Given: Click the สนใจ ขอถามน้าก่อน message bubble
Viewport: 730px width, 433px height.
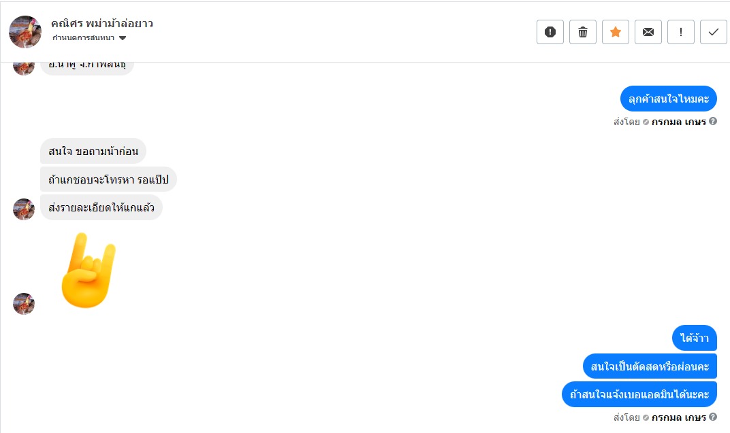Looking at the screenshot, I should point(93,151).
